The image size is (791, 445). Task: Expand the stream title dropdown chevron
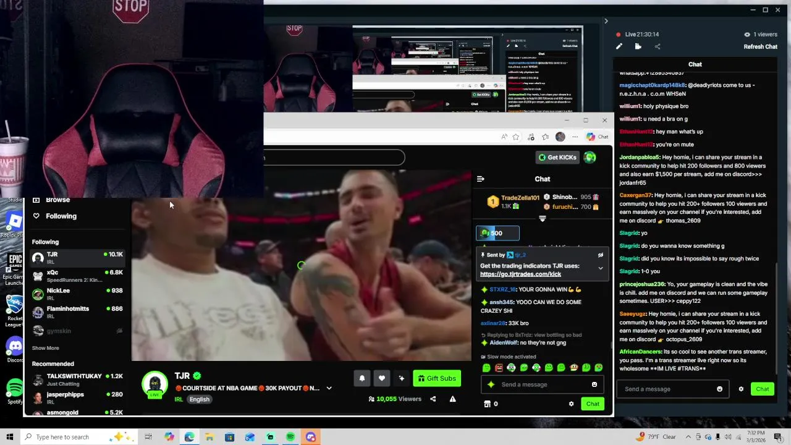[x=329, y=388]
